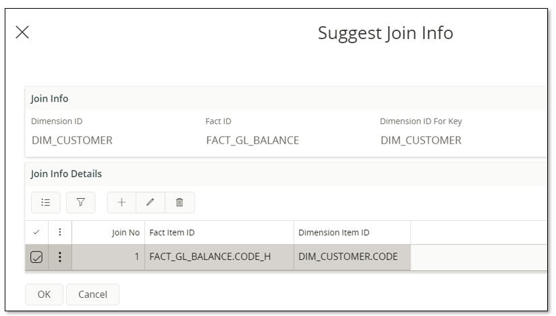Viewport: 556px width, 316px height.
Task: Select the DIM_CUSTOMER.CODE cell
Action: pos(347,257)
